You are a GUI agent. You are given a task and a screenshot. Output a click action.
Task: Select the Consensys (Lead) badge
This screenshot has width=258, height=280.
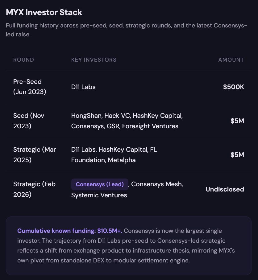coord(100,184)
